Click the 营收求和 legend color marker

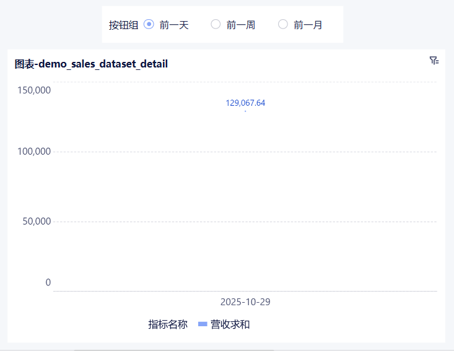[203, 324]
